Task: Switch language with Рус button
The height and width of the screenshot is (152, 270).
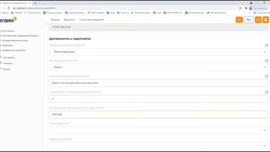Action: point(249,20)
